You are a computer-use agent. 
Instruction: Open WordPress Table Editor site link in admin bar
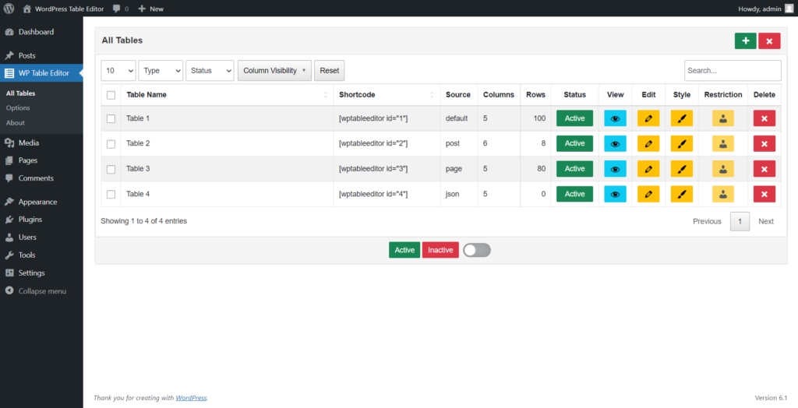pyautogui.click(x=64, y=9)
